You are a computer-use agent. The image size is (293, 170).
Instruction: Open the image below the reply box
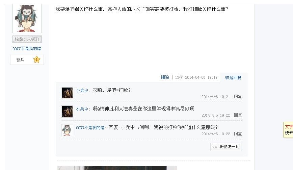pyautogui.click(x=117, y=168)
